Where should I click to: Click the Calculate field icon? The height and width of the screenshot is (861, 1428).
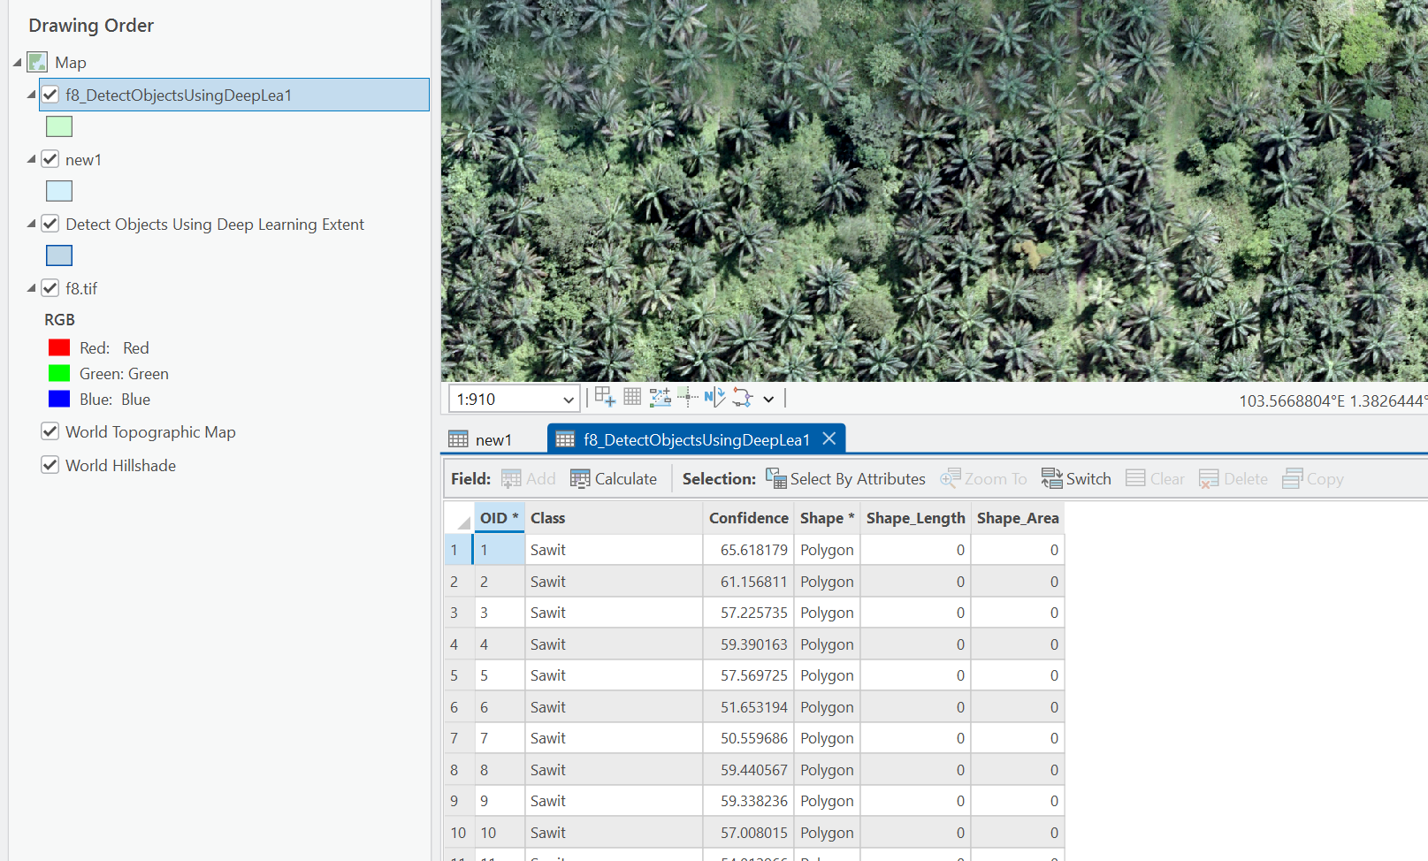[x=580, y=479]
